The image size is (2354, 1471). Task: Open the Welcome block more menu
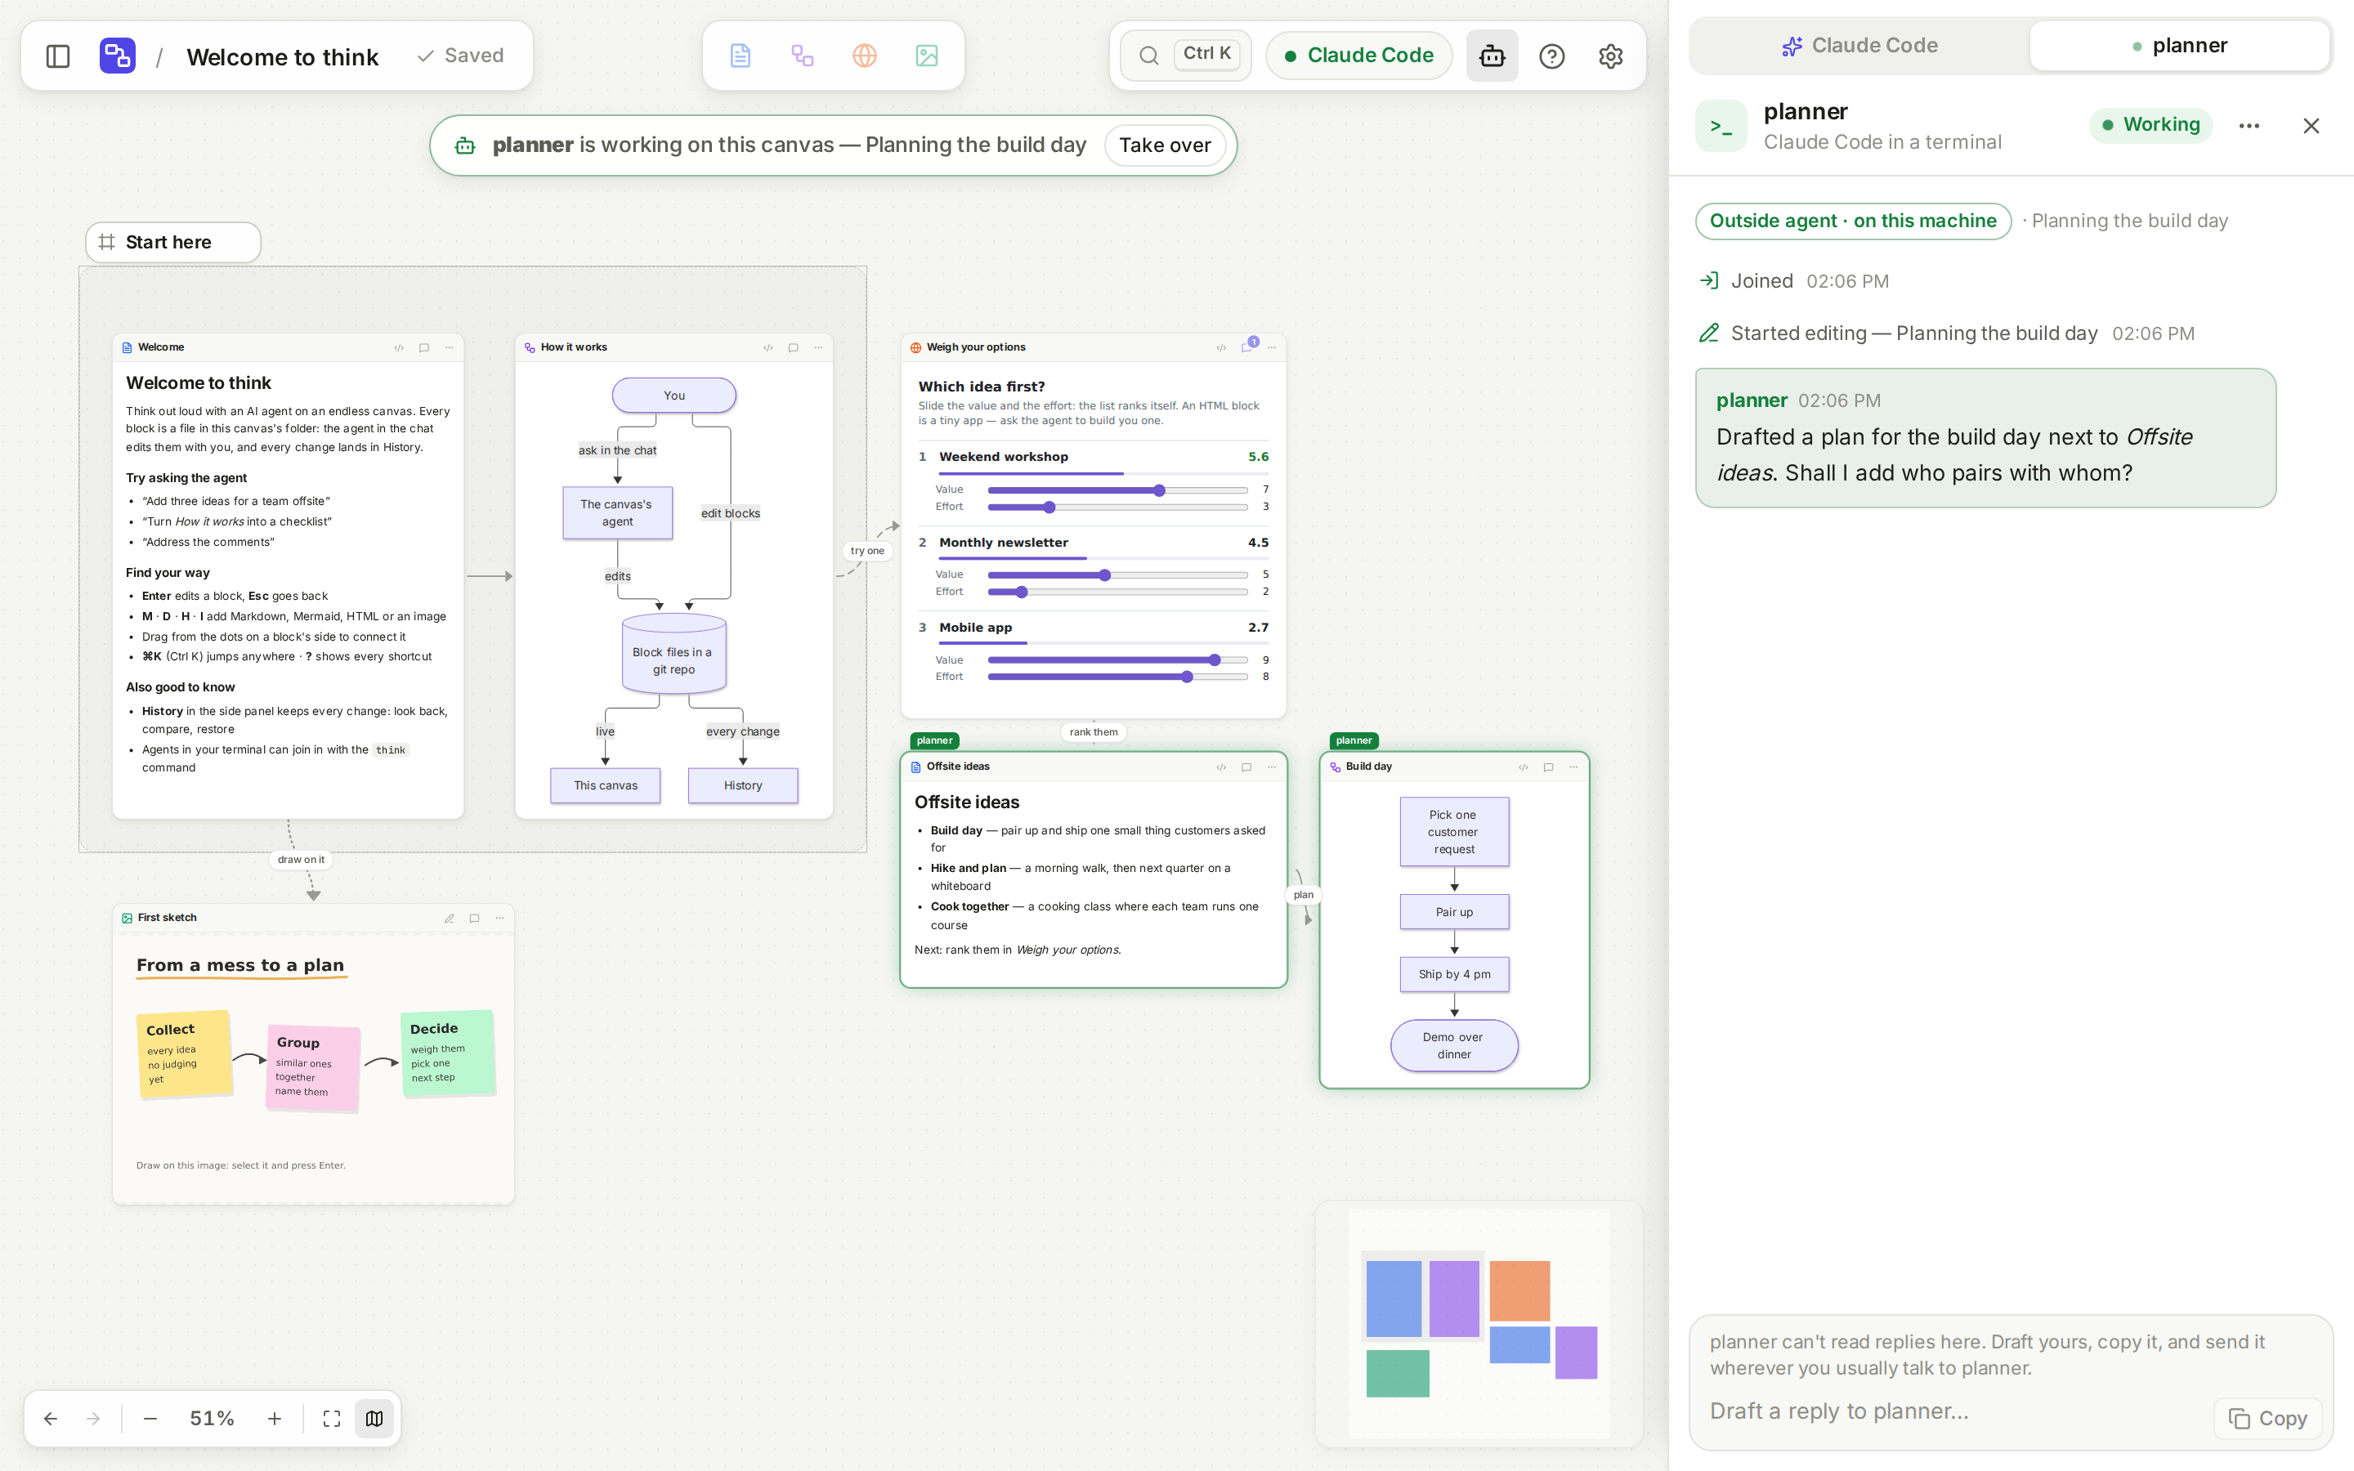[x=450, y=347]
